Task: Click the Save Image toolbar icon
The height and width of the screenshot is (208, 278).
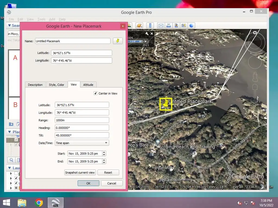Action: point(176,25)
